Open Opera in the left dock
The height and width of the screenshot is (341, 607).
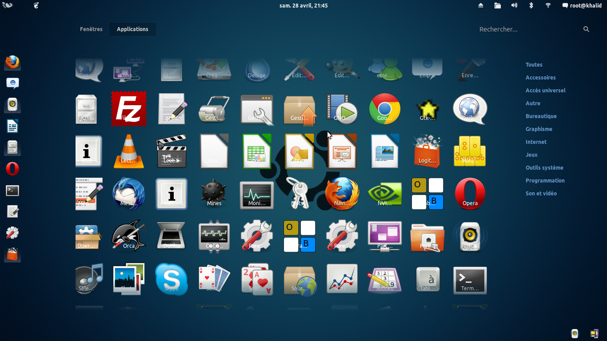click(x=12, y=169)
